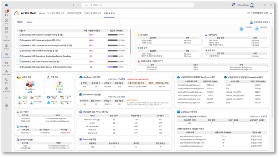Open OneDrive app in Teams sidebar
Screen dimensions: 279x157
point(6,37)
